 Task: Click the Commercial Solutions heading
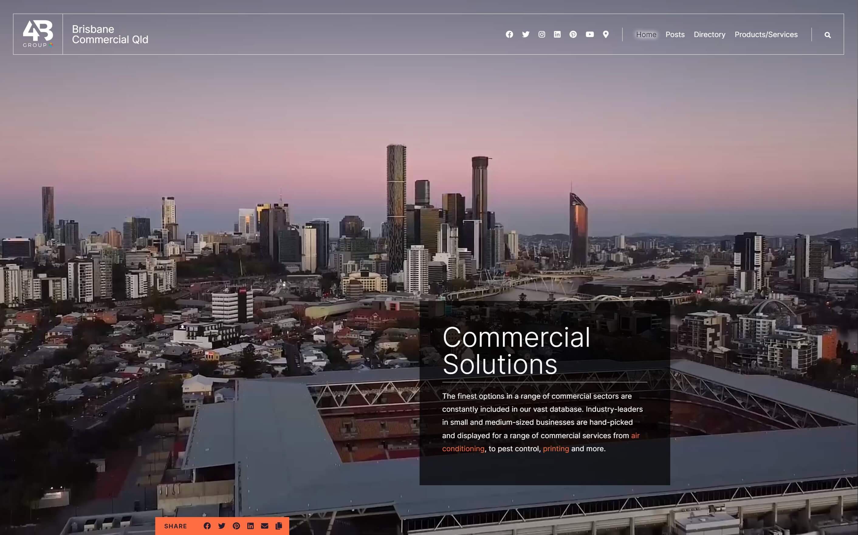click(x=516, y=351)
